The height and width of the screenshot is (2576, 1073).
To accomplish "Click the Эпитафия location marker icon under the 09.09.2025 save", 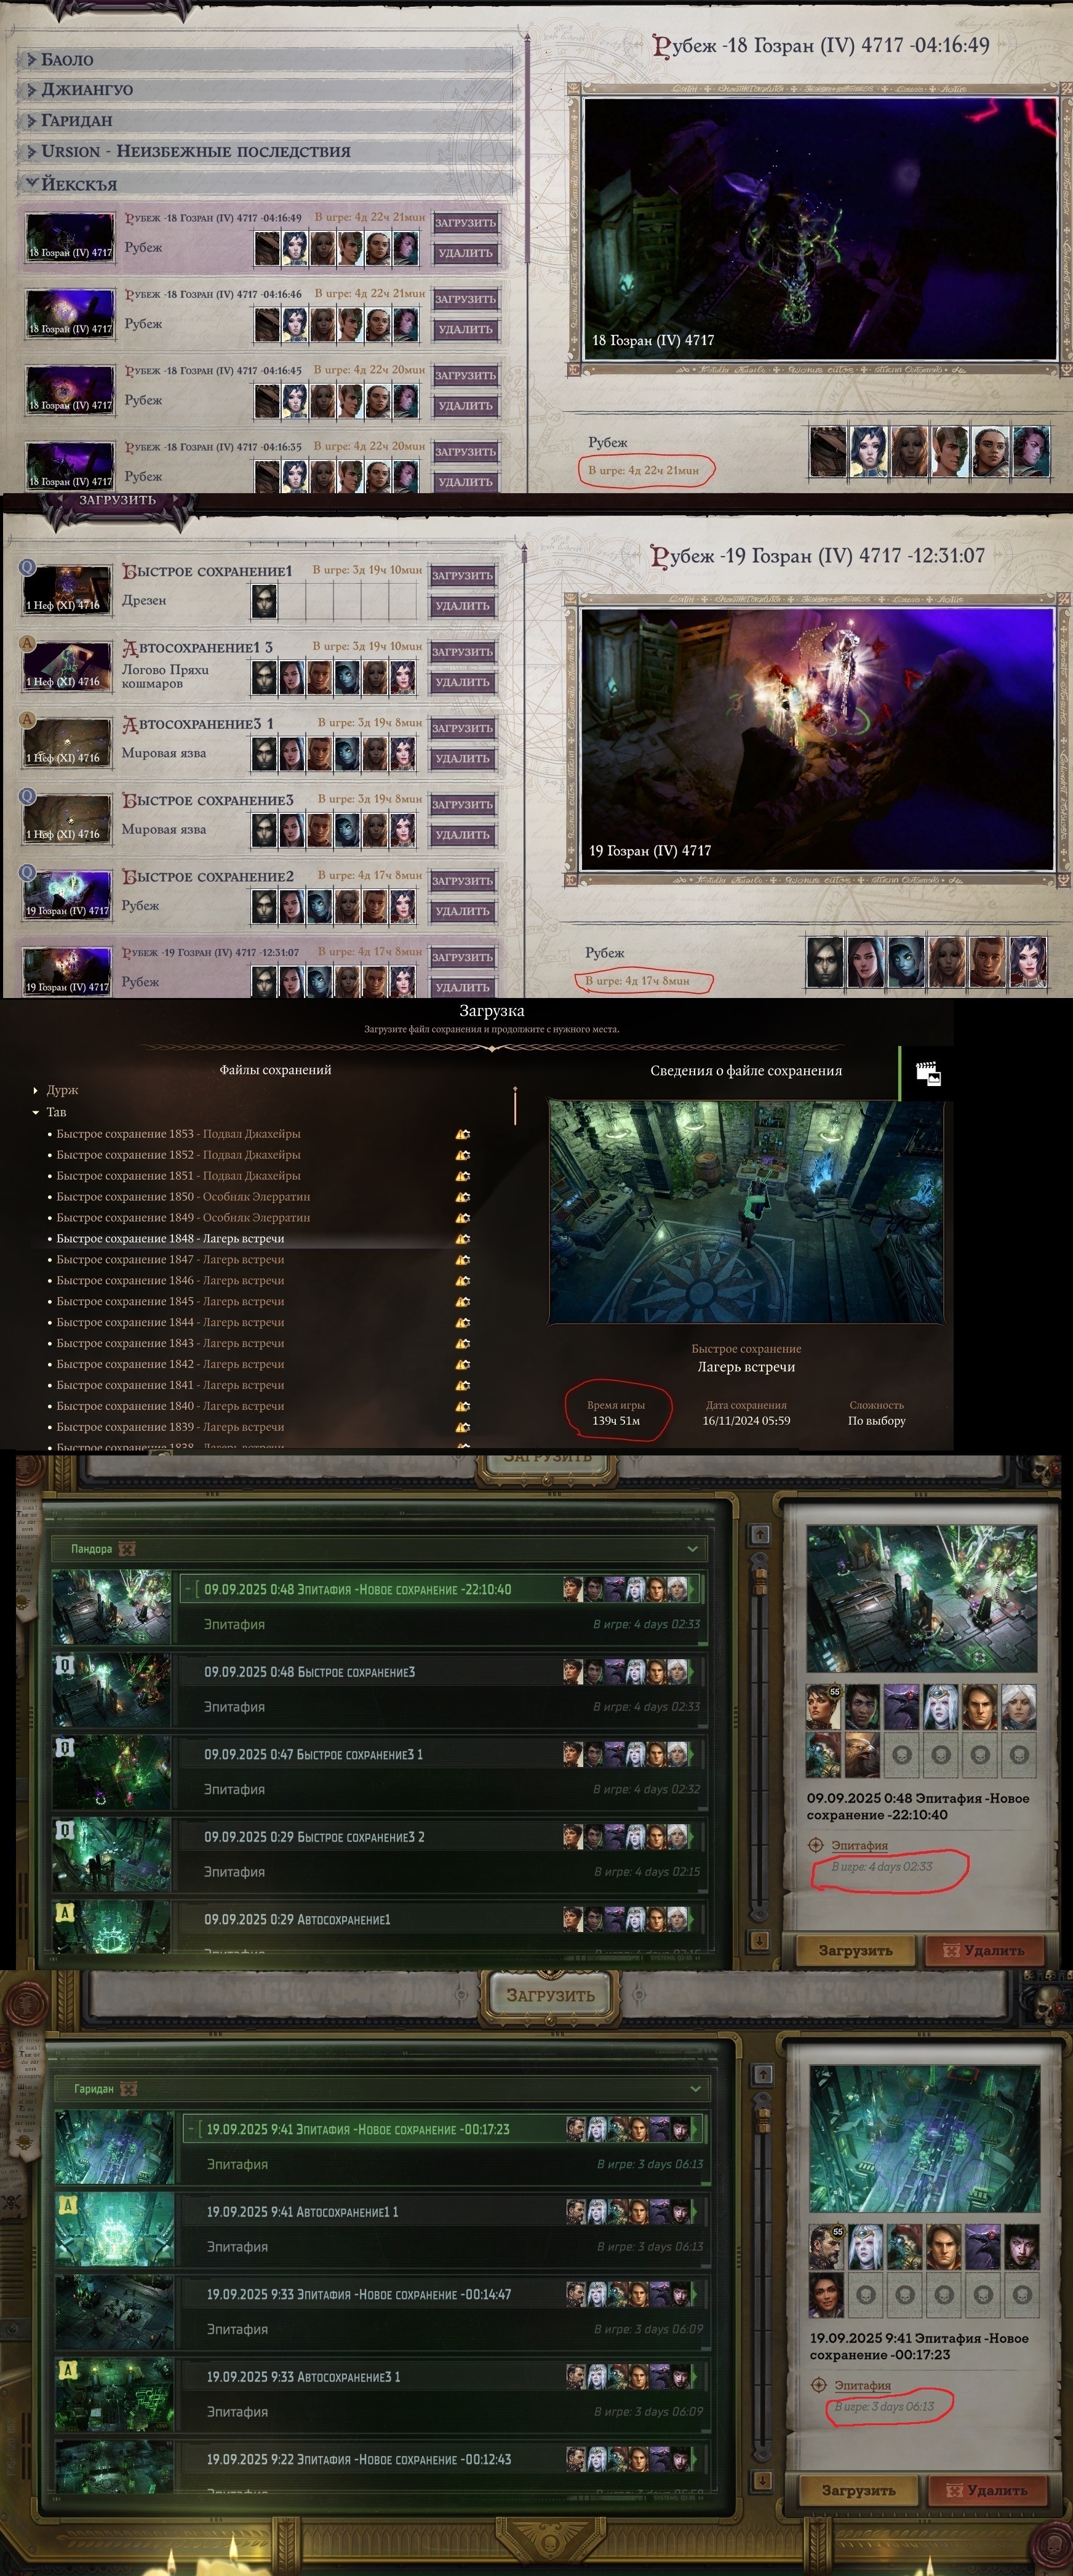I will coord(817,1845).
